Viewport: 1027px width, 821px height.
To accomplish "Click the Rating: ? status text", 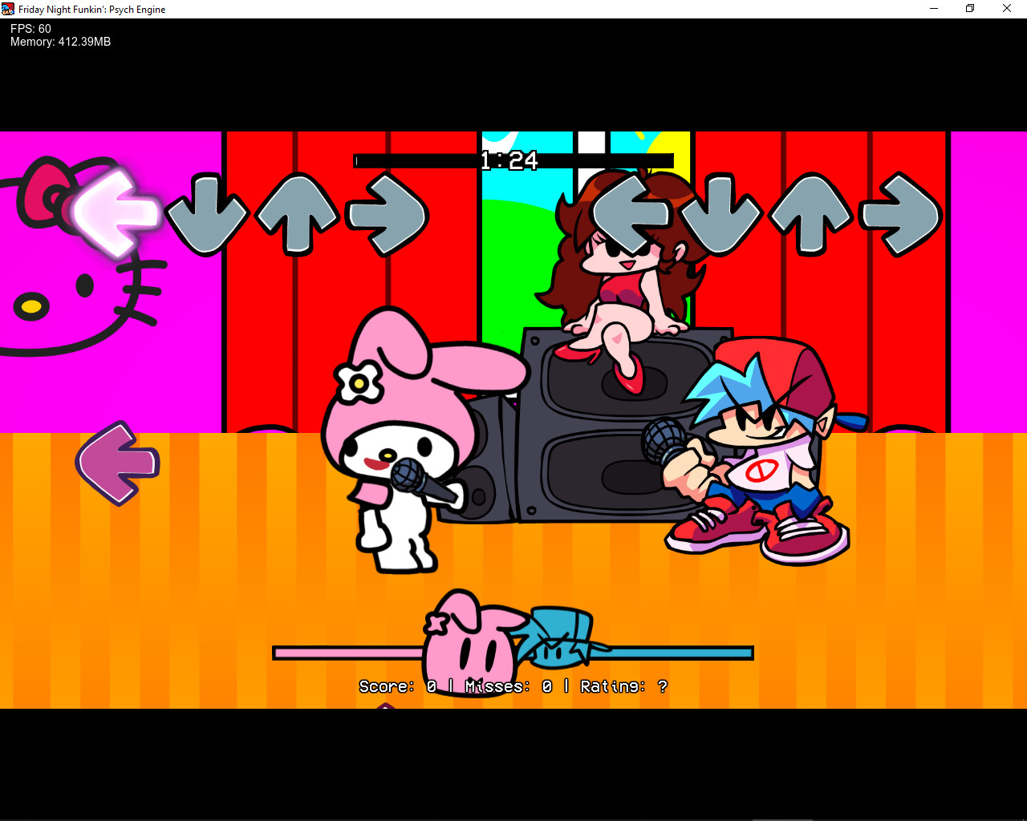I will tap(622, 686).
